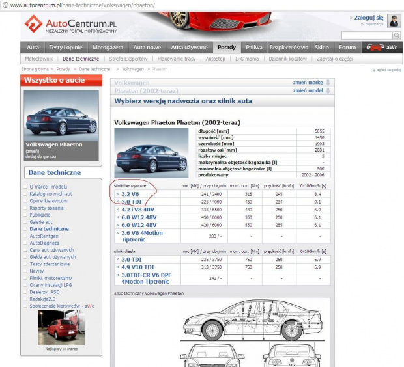Click the dodaj do garażu link
Viewport: 404px width, 367px height.
(x=40, y=156)
